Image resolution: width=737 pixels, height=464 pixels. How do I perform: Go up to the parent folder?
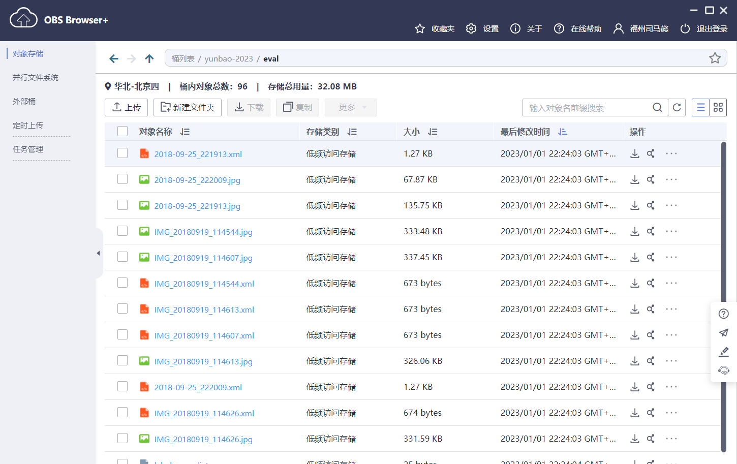coord(149,58)
